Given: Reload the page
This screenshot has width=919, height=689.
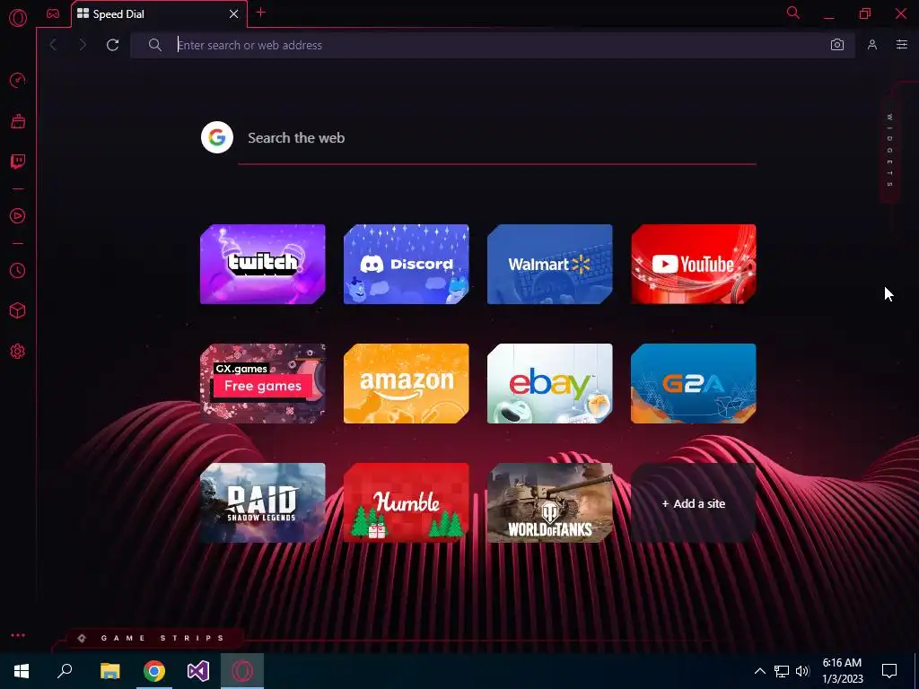Looking at the screenshot, I should (112, 45).
